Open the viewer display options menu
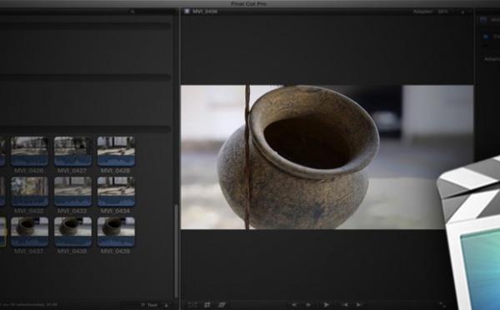Screen dimensions: 500x310 462,12
